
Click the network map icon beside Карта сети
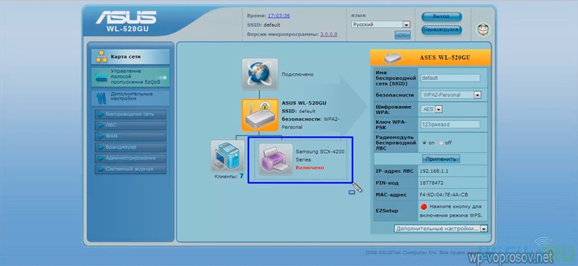coord(101,57)
